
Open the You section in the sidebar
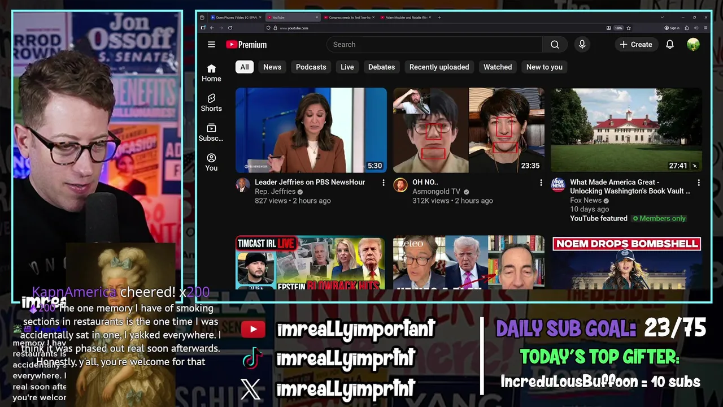coord(211,162)
